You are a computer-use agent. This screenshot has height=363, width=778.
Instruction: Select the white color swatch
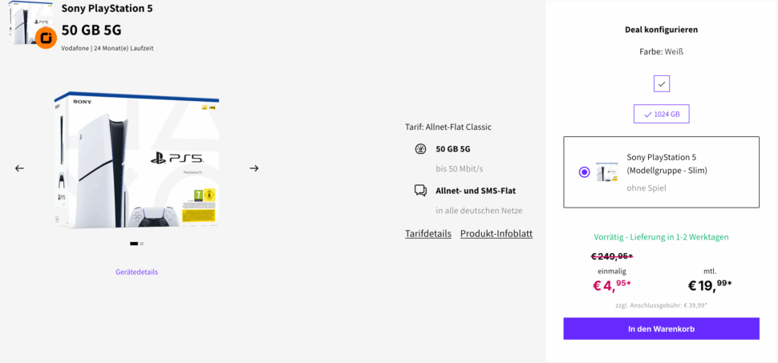[662, 84]
